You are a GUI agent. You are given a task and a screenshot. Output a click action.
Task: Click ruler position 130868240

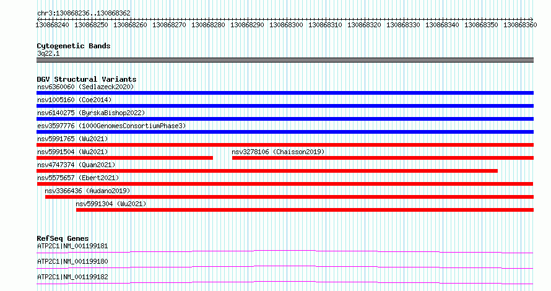pos(52,25)
